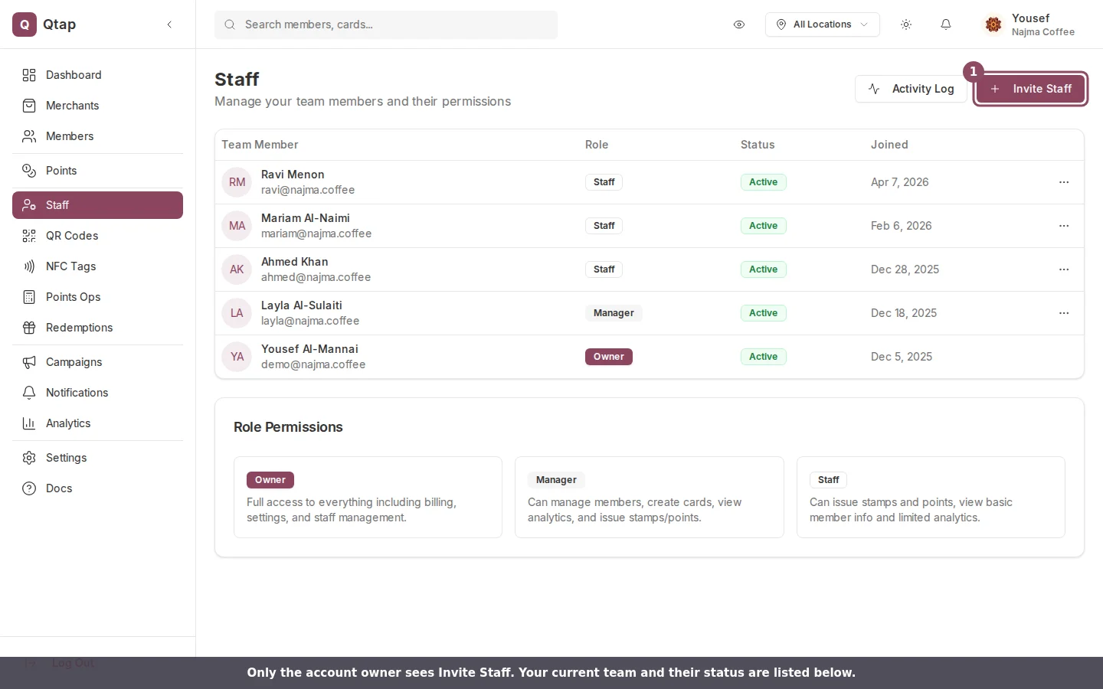
Task: Open the header notification bell
Action: 946,24
